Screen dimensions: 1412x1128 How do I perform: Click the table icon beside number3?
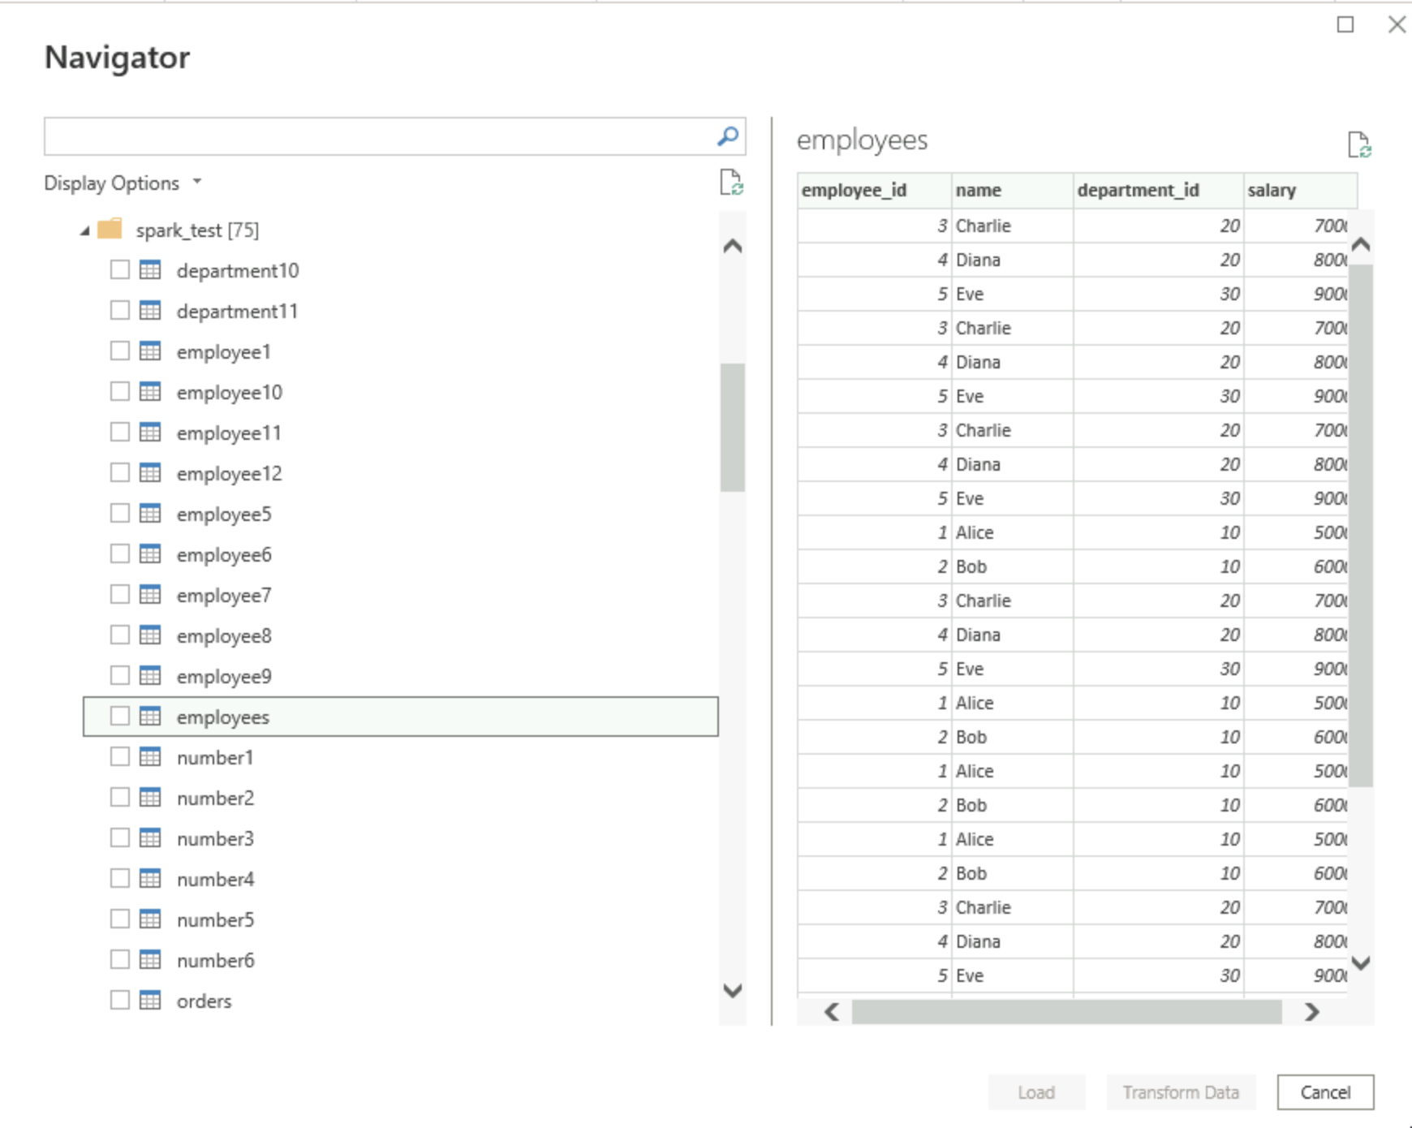tap(150, 838)
